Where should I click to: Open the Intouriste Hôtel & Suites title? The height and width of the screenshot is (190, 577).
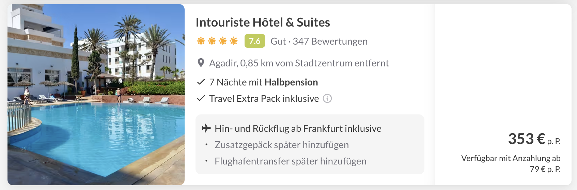click(x=263, y=22)
